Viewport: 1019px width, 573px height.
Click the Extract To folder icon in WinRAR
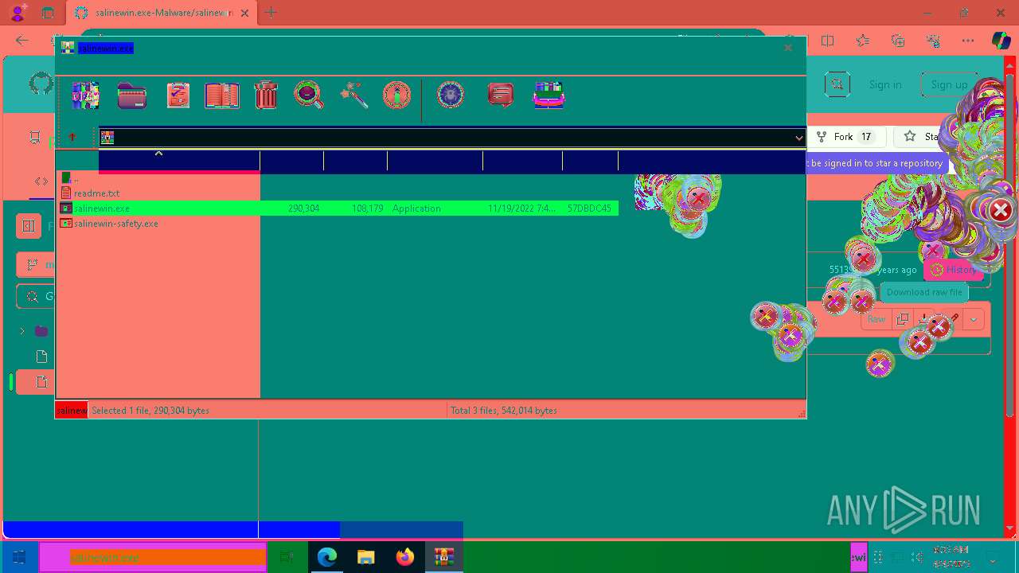132,95
